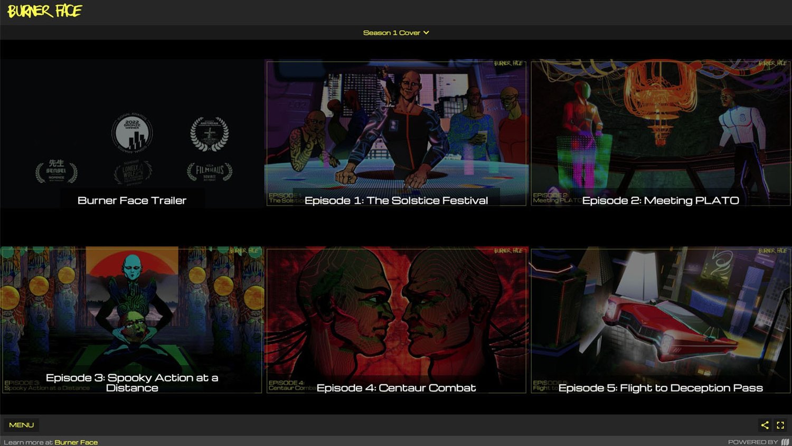Viewport: 792px width, 446px height.
Task: Click the Powered By logo in footer
Action: point(785,442)
